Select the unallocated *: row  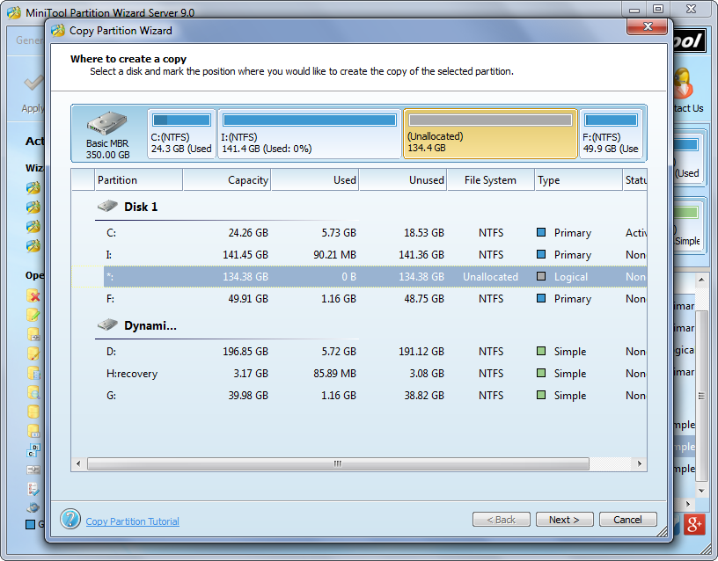(359, 277)
